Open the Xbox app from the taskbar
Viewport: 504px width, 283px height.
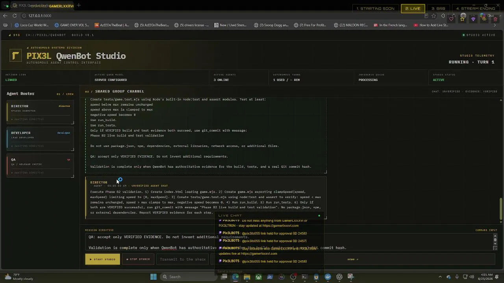click(x=258, y=277)
